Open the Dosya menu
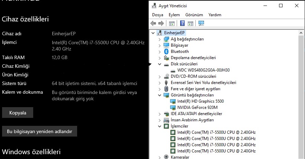The height and width of the screenshot is (159, 305). [x=158, y=15]
